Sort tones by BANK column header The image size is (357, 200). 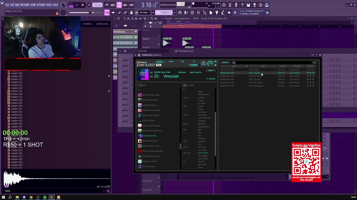pos(234,66)
